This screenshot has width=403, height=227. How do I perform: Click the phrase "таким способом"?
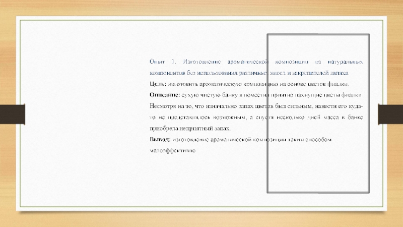309,140
